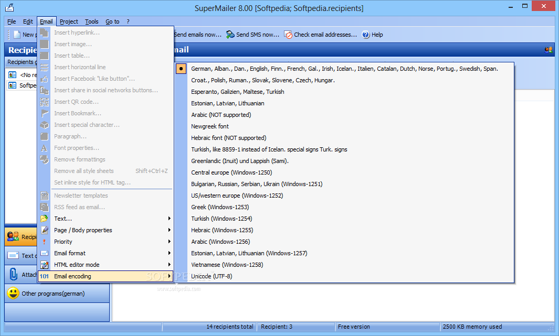This screenshot has width=559, height=336.
Task: Click Send emails now... button
Action: pyautogui.click(x=197, y=35)
